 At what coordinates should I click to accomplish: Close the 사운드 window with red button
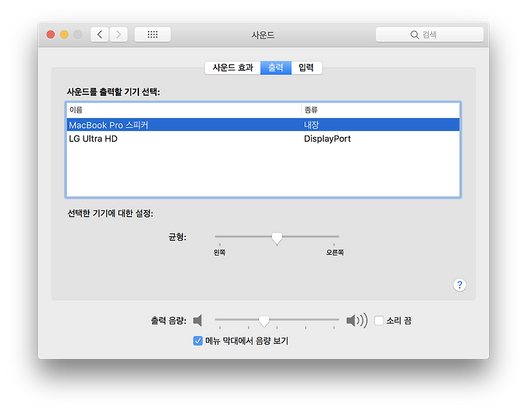pos(51,34)
